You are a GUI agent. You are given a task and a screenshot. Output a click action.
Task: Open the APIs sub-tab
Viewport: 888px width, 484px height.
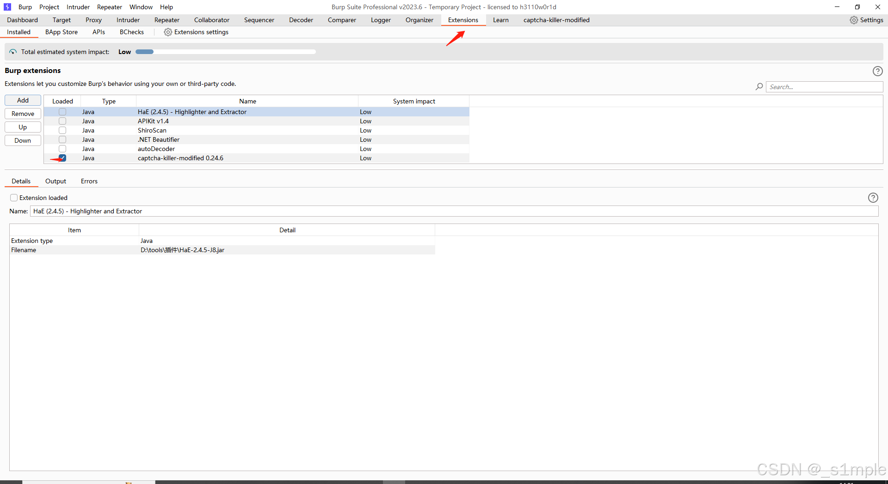click(x=99, y=32)
